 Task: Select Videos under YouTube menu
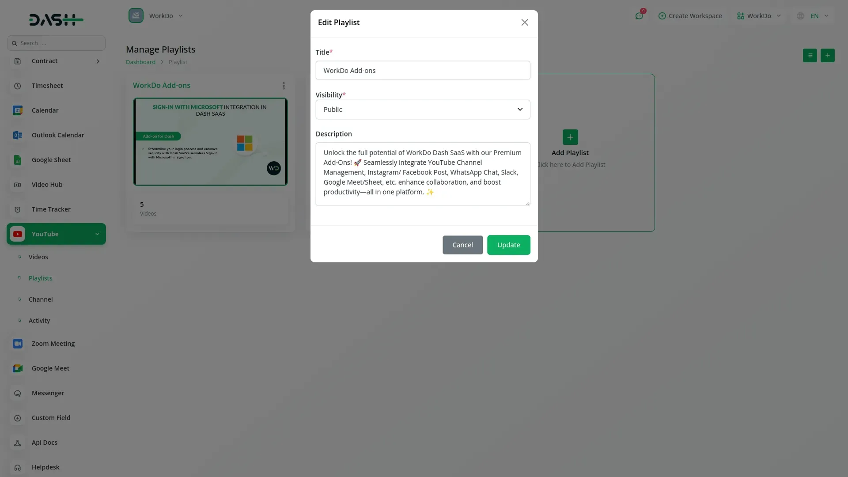pyautogui.click(x=38, y=257)
